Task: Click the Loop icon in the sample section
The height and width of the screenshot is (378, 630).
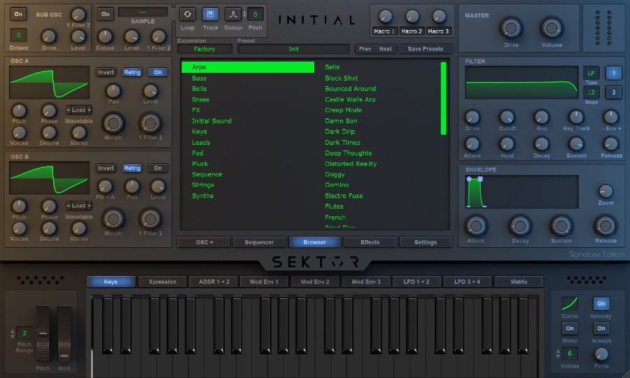Action: point(188,15)
